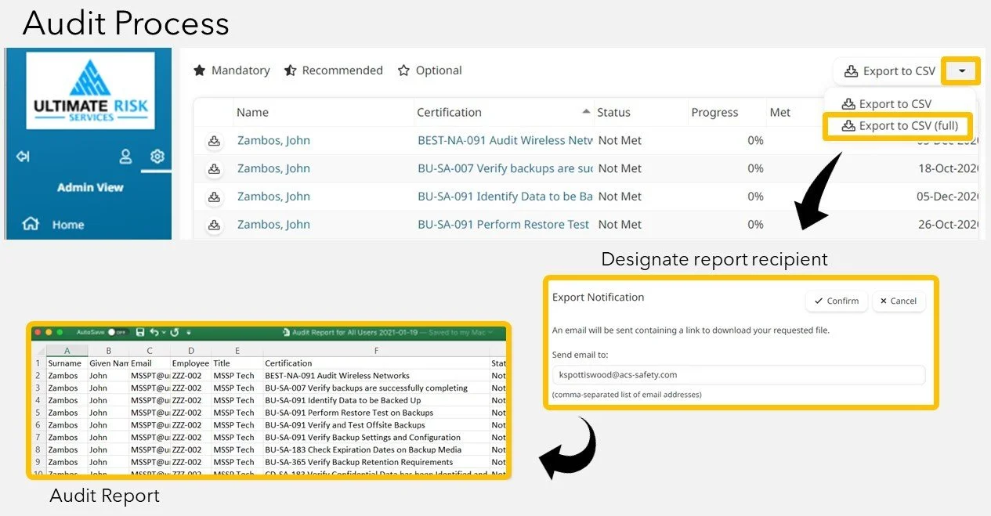
Task: Open the export options dropdown arrow
Action: coord(960,71)
